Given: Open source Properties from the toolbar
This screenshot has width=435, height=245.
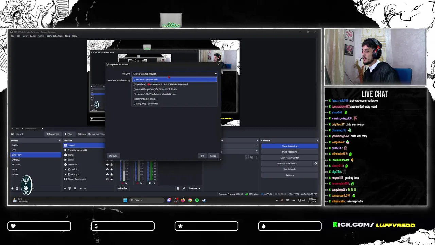Looking at the screenshot, I should coord(53,134).
